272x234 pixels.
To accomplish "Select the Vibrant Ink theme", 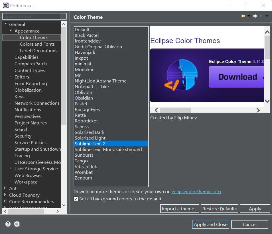I will (x=111, y=166).
